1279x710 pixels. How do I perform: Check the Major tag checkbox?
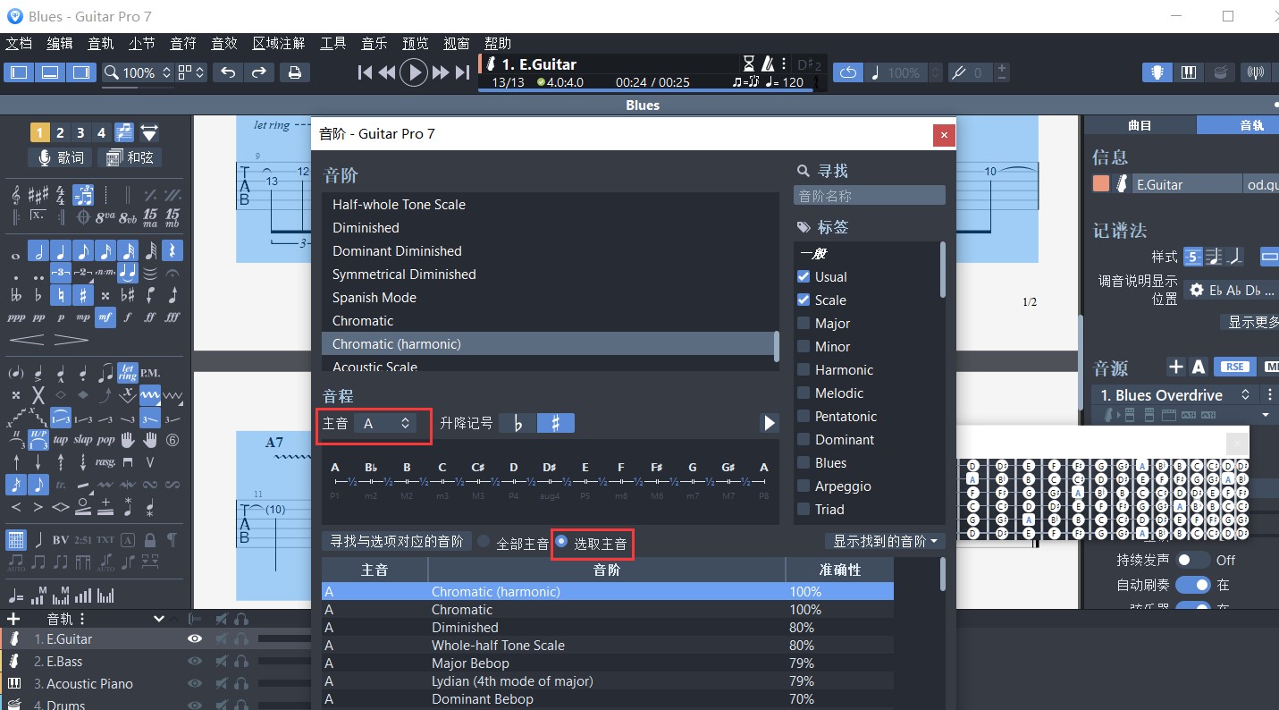pos(804,323)
